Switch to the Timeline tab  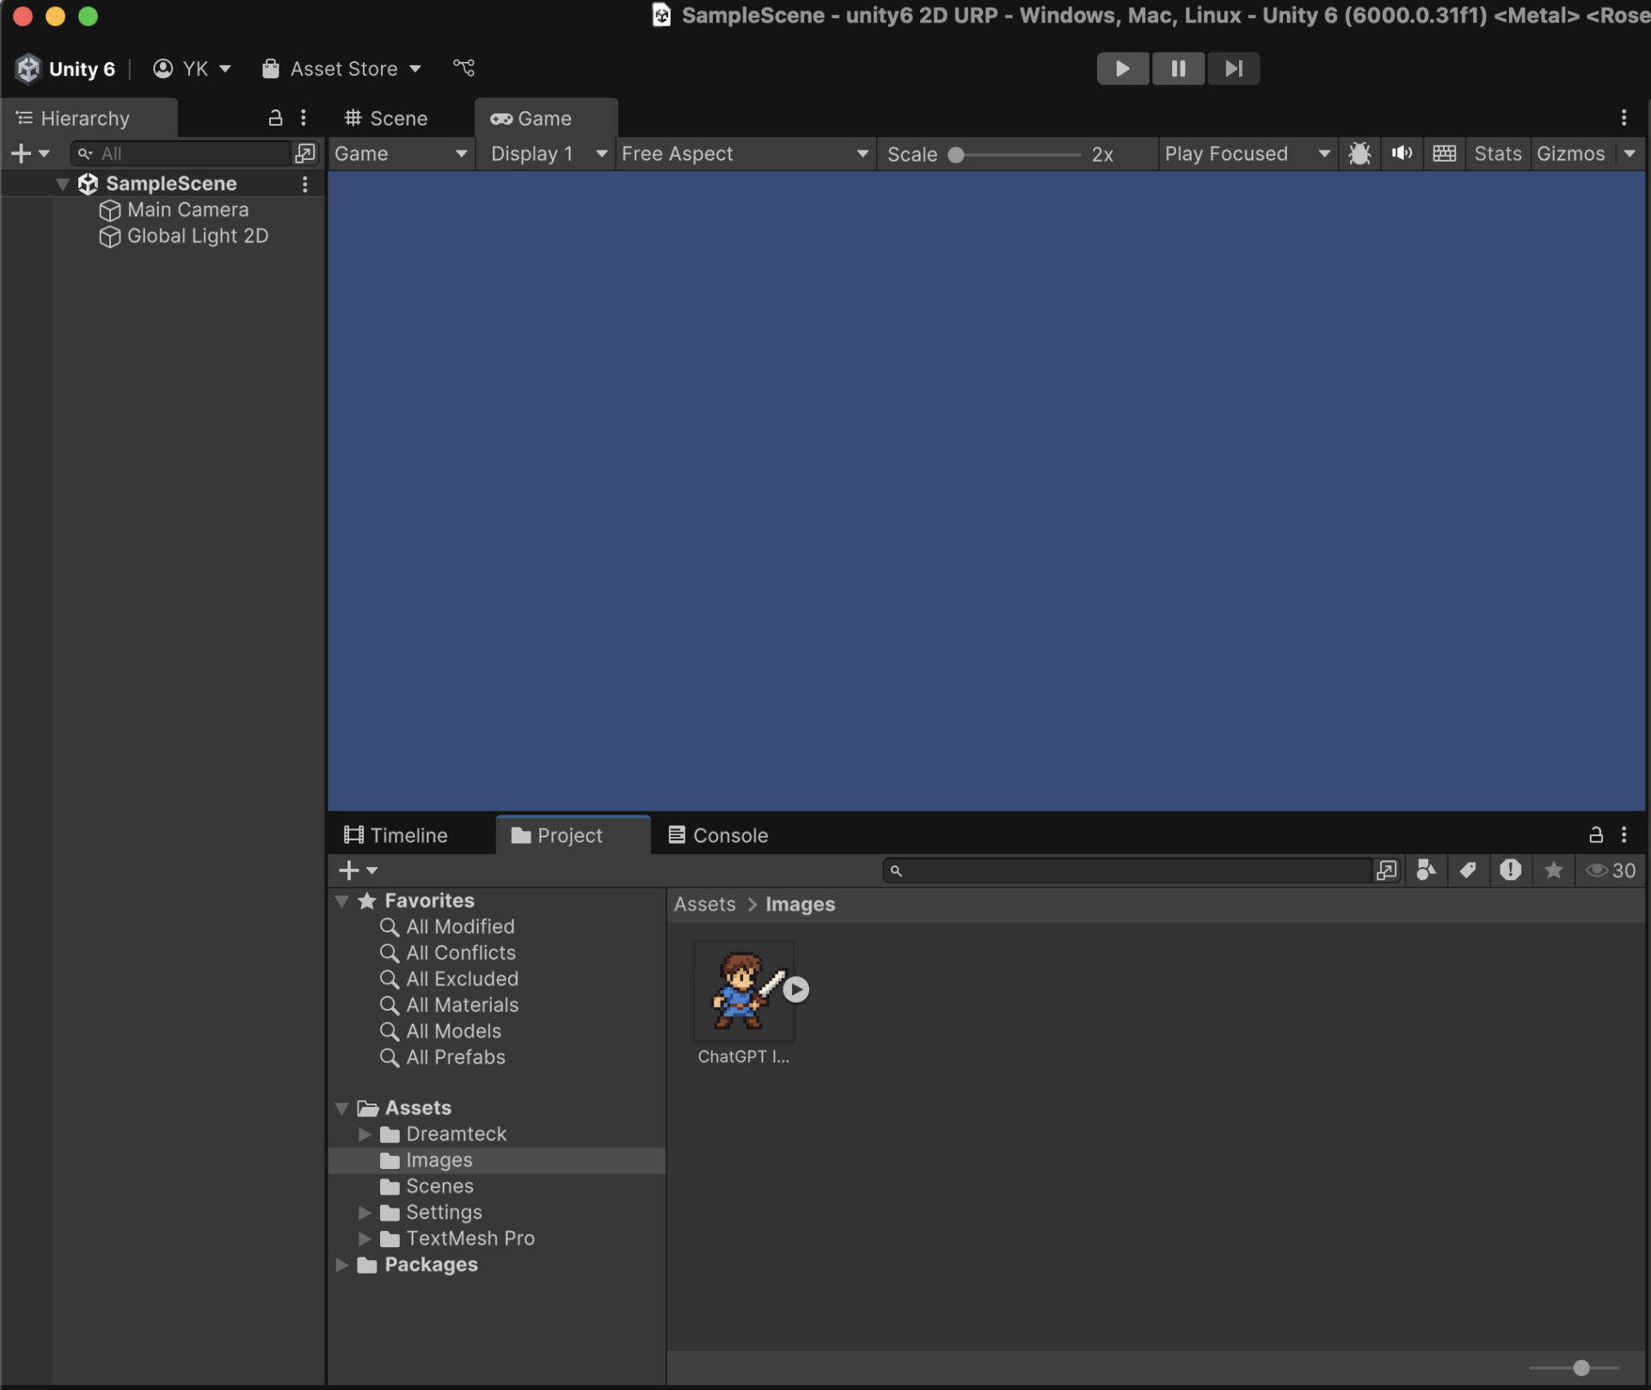click(396, 835)
